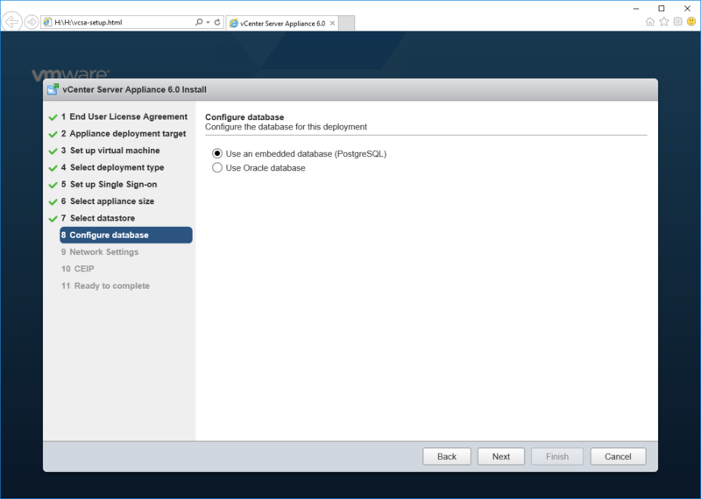Select Use an embedded database (PostgreSQL) option
This screenshot has width=701, height=499.
point(217,154)
